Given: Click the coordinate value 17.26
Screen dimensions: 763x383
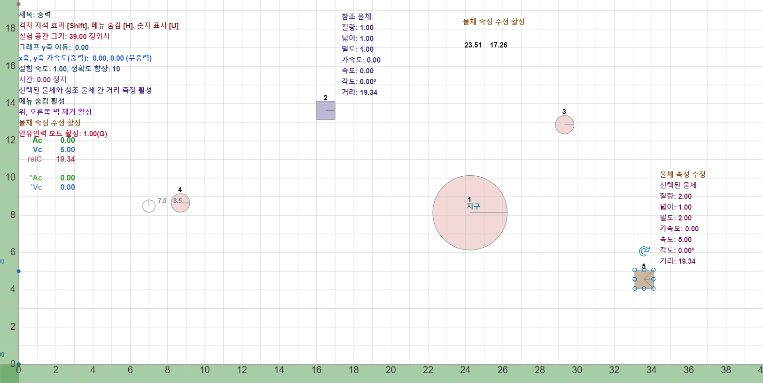Looking at the screenshot, I should [498, 45].
